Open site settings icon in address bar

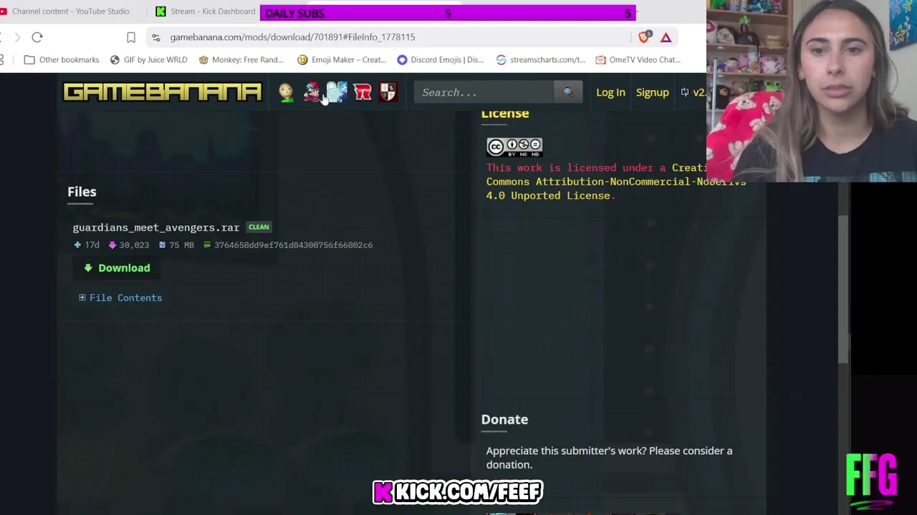[156, 37]
